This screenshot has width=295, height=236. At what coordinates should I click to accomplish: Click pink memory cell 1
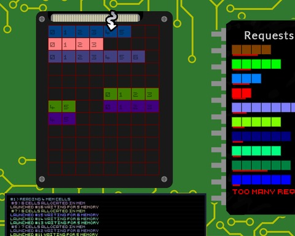(x=69, y=44)
